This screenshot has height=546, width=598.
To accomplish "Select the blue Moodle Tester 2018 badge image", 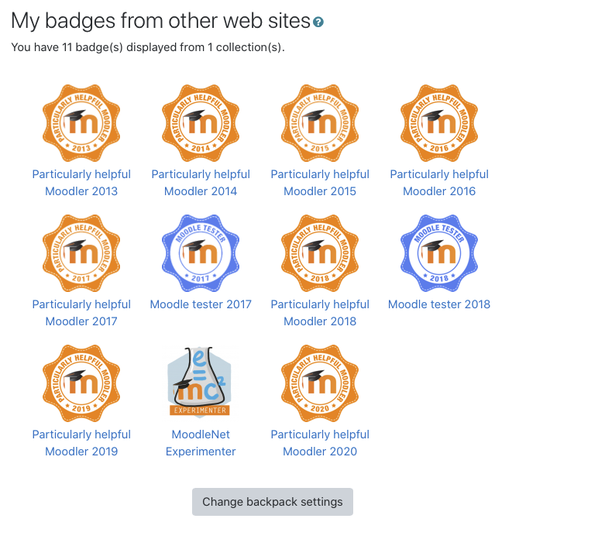I will [439, 253].
